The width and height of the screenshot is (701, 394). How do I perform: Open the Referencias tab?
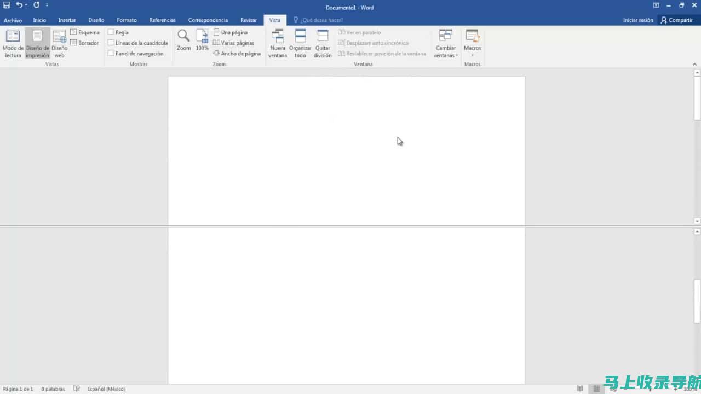click(x=163, y=20)
